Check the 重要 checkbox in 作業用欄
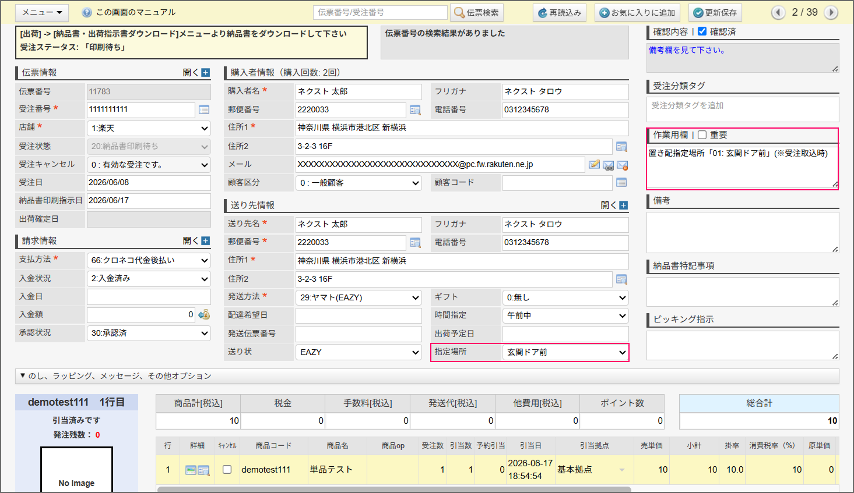Screen dimensions: 854x493 tap(702, 135)
